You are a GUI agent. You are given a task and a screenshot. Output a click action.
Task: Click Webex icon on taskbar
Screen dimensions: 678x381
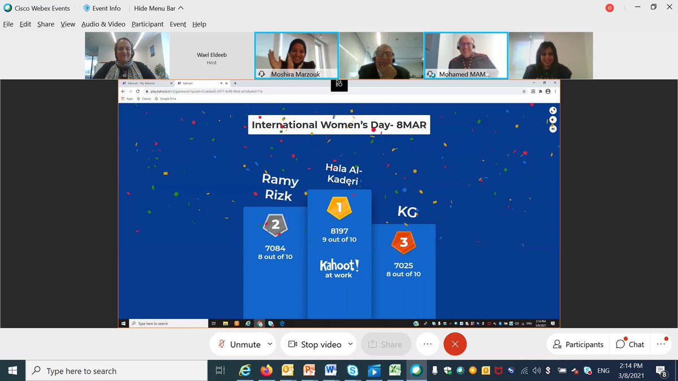coord(416,371)
